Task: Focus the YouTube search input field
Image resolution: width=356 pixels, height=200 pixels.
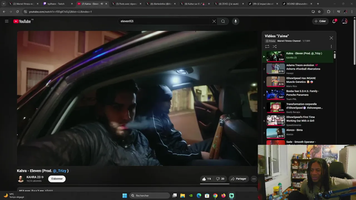Action: coord(165,21)
